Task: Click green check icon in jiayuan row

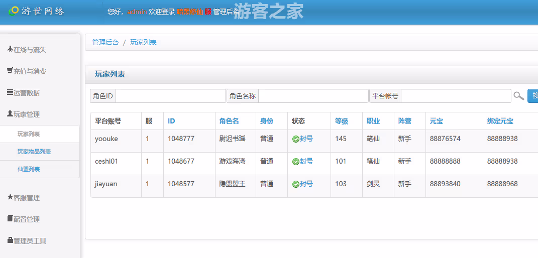Action: click(295, 184)
